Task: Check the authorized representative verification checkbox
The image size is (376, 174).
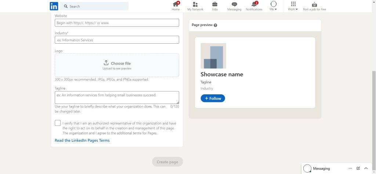Action: (x=58, y=123)
